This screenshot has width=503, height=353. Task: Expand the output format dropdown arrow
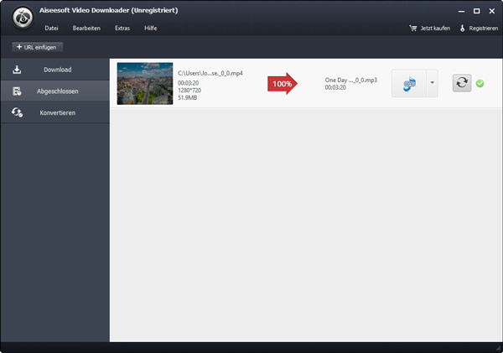(432, 84)
